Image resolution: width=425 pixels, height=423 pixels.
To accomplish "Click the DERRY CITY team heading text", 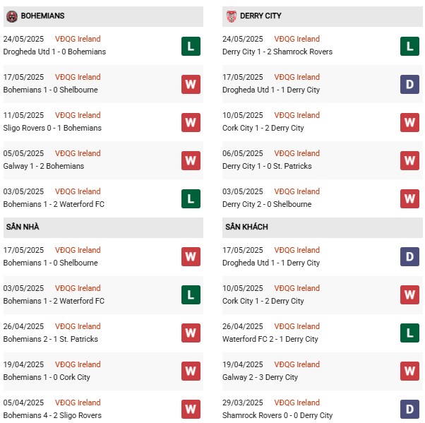I will pyautogui.click(x=262, y=16).
